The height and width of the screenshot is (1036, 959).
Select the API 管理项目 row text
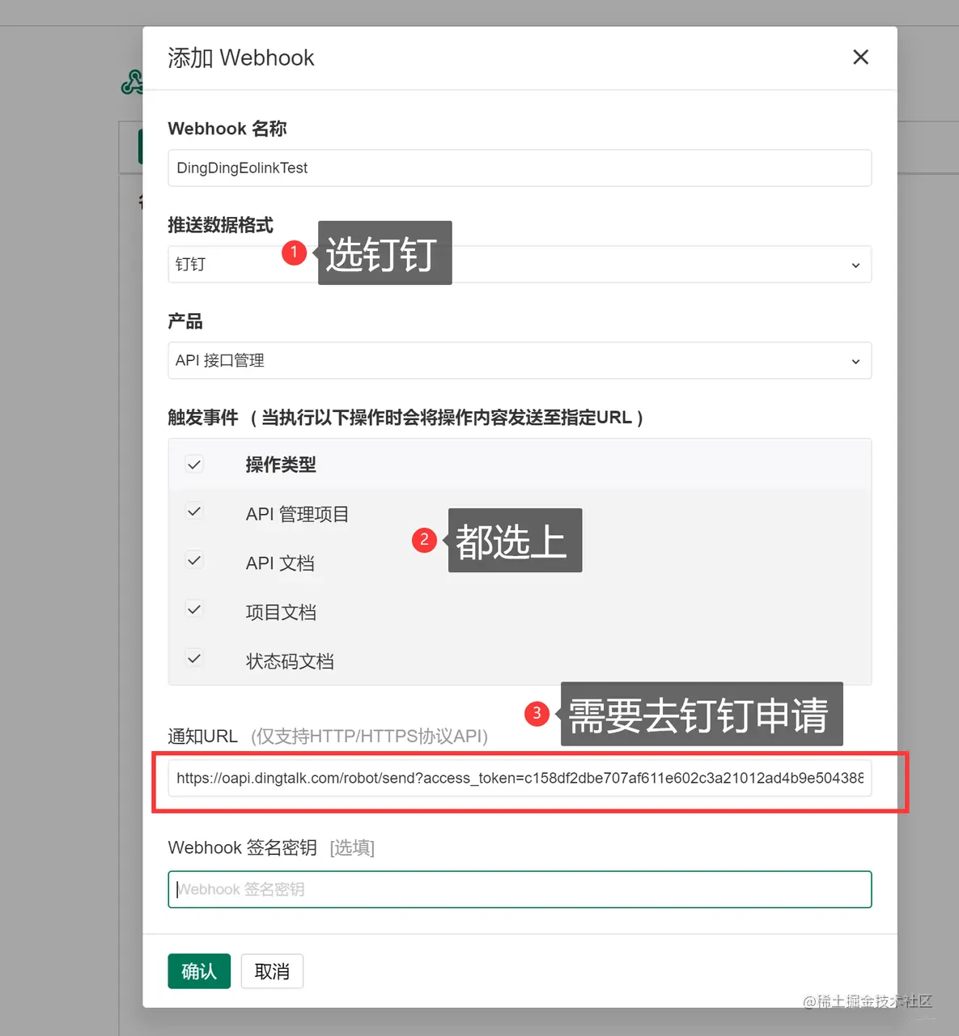pyautogui.click(x=297, y=515)
